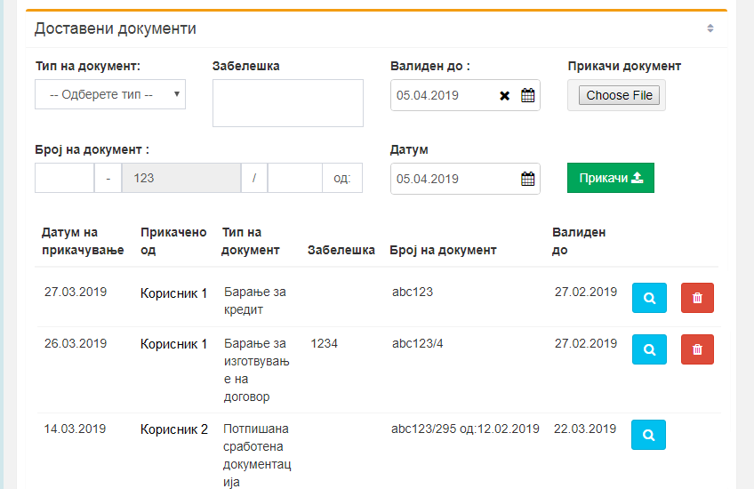Delete the 26.03.2019 document with trash icon
Image resolution: width=754 pixels, height=489 pixels.
tap(697, 349)
